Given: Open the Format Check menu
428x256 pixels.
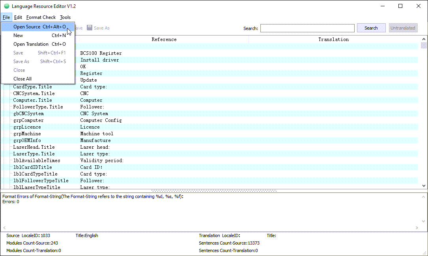Looking at the screenshot, I should click(41, 17).
